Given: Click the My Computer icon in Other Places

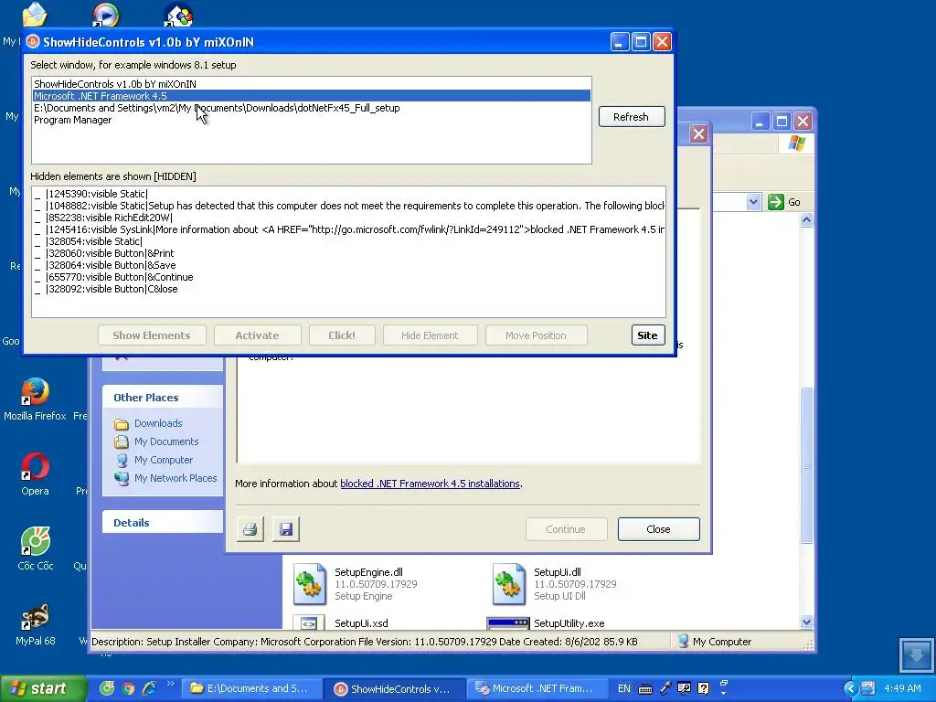Looking at the screenshot, I should pos(122,461).
